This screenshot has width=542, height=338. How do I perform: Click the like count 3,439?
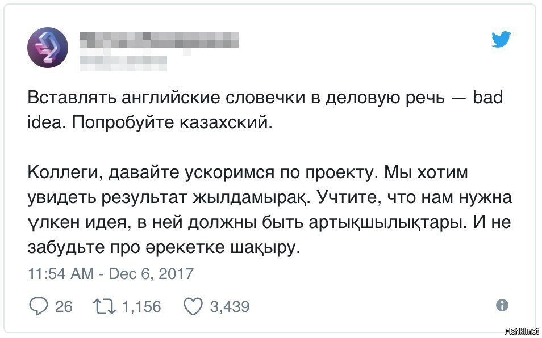[230, 307]
